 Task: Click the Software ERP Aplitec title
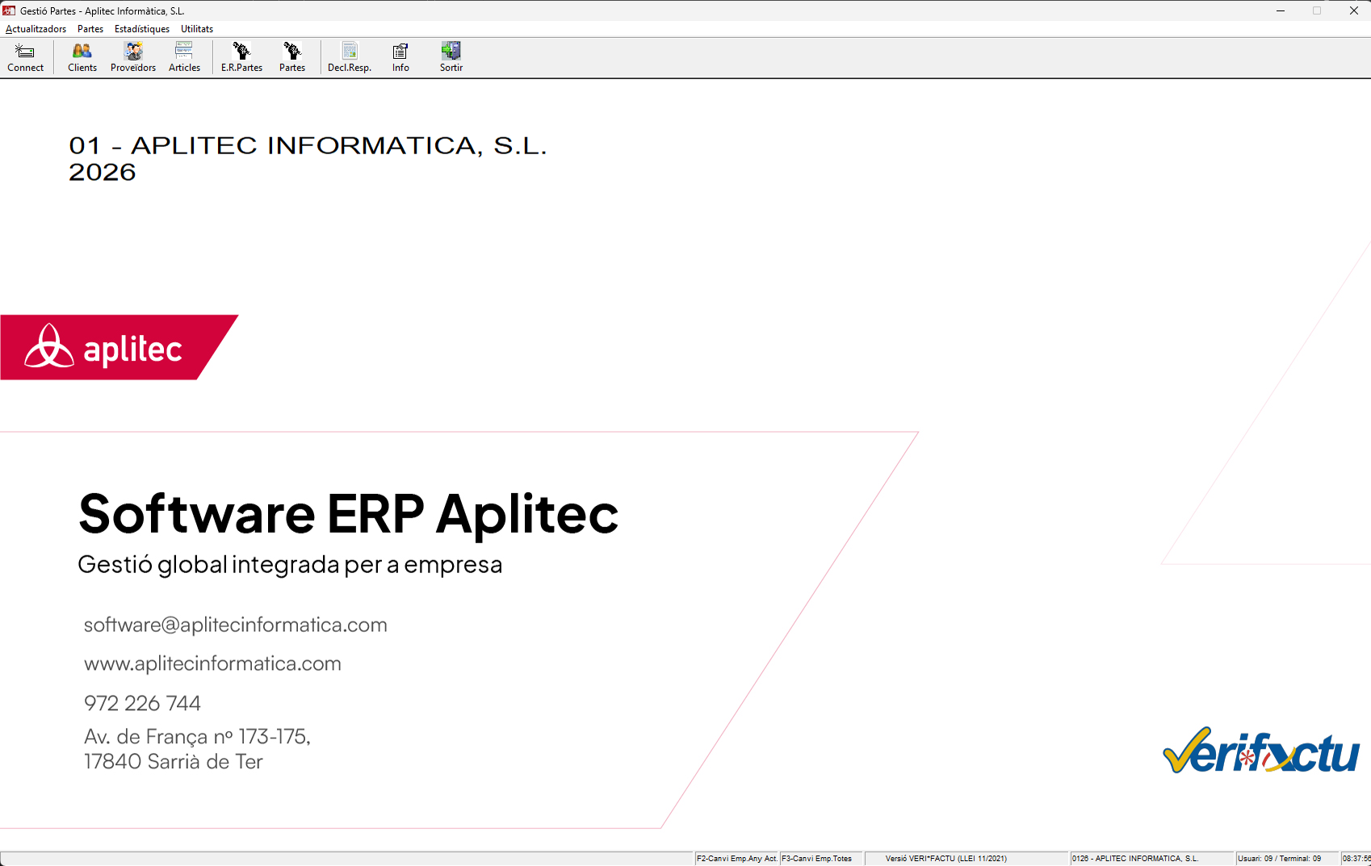[349, 513]
